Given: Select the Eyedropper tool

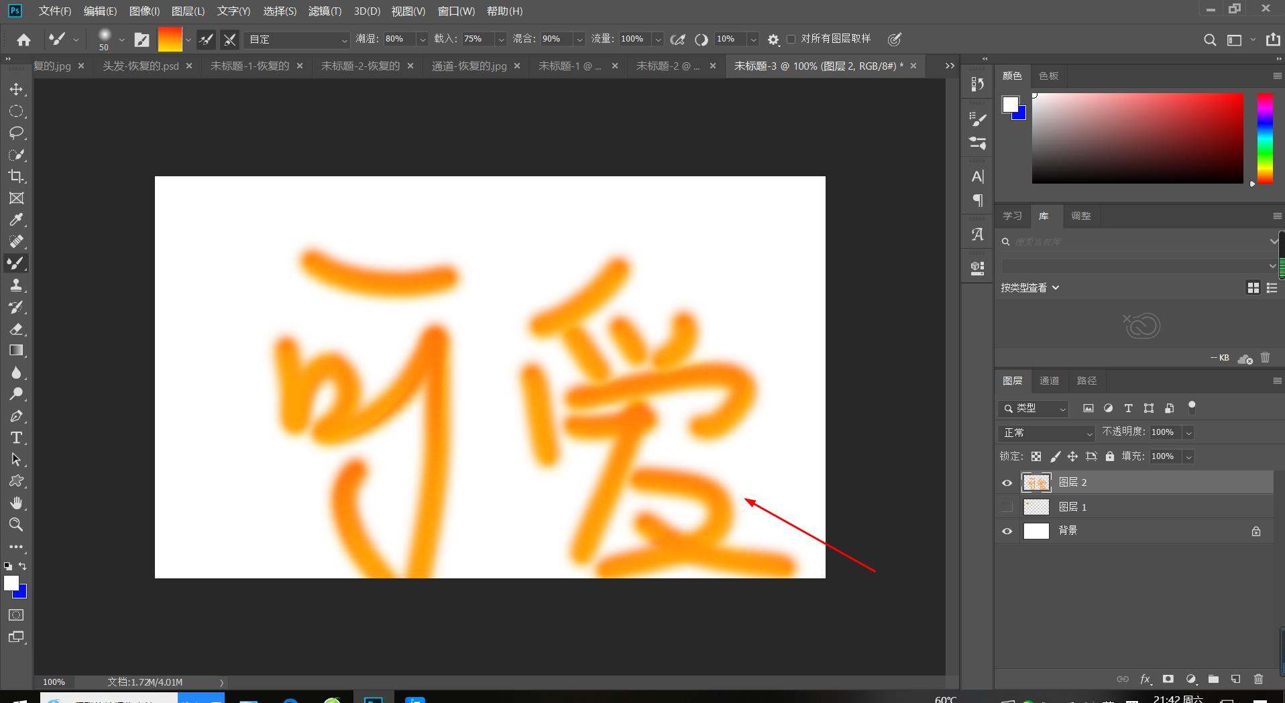Looking at the screenshot, I should click(x=16, y=220).
